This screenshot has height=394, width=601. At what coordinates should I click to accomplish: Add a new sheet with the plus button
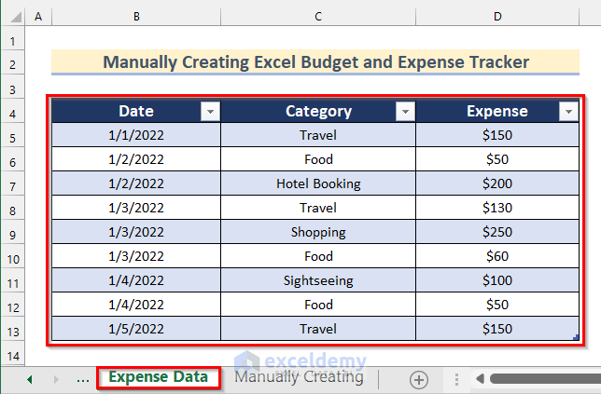[419, 379]
